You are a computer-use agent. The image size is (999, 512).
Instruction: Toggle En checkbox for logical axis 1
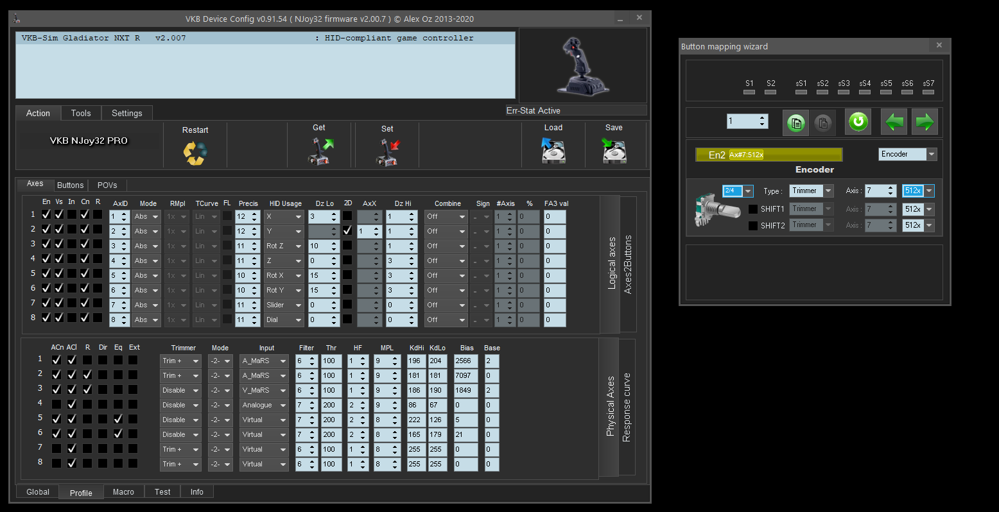click(46, 214)
